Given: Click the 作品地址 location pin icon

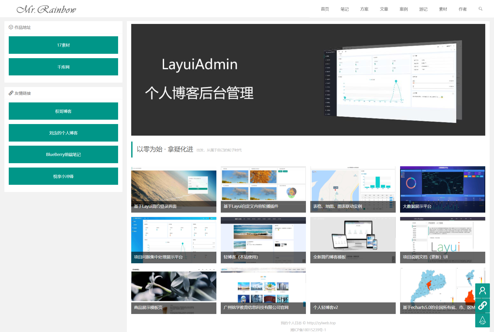Looking at the screenshot, I should [x=11, y=27].
